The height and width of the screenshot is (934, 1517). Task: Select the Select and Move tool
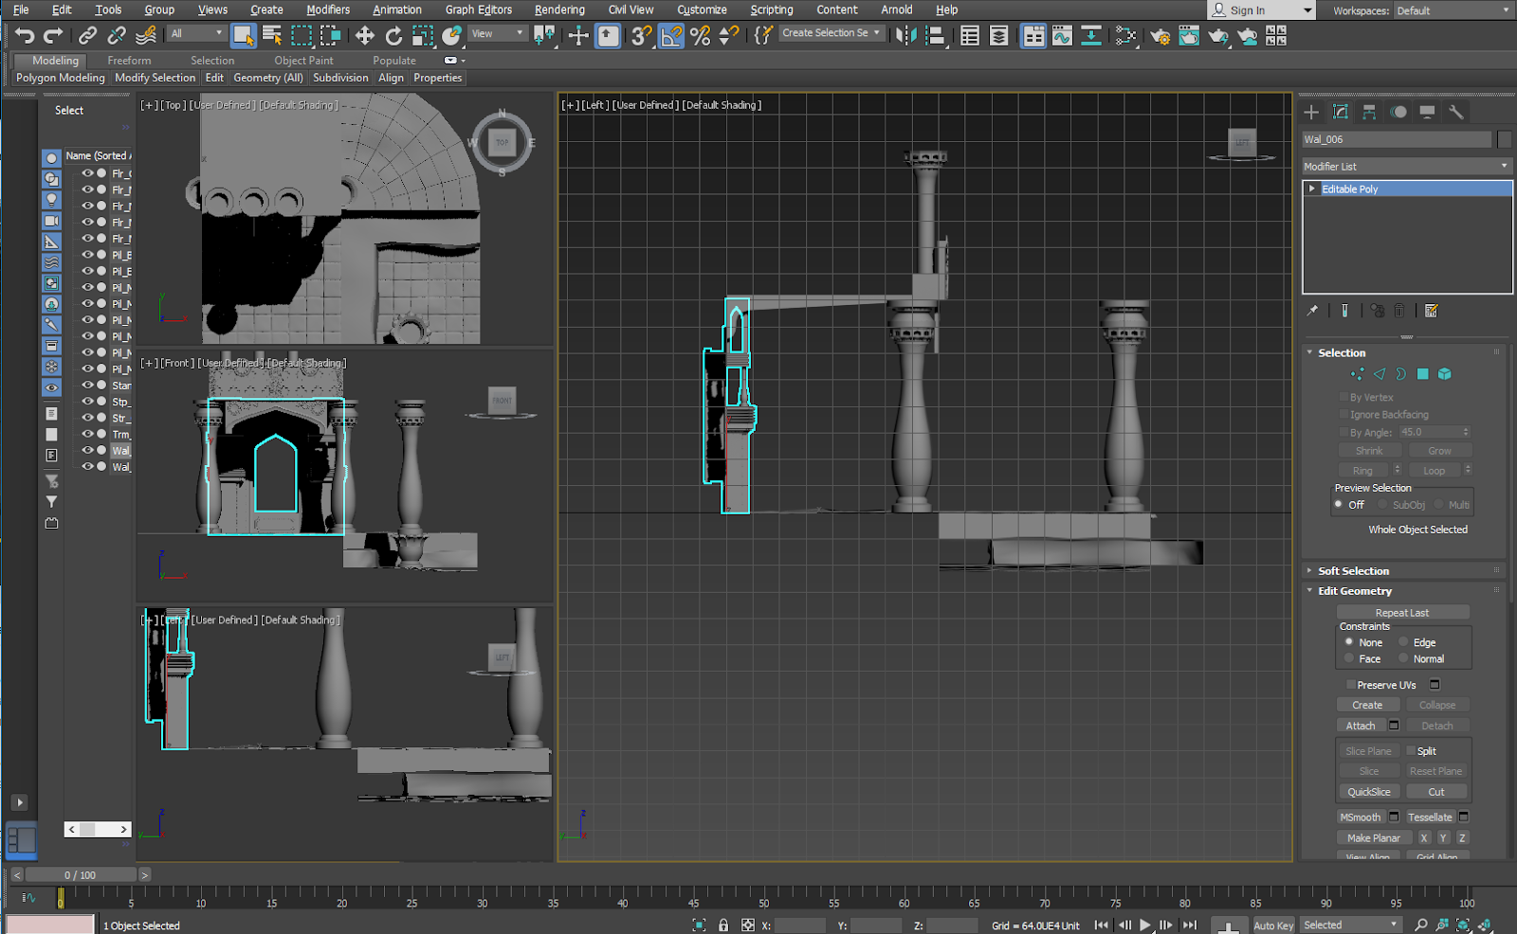point(365,35)
